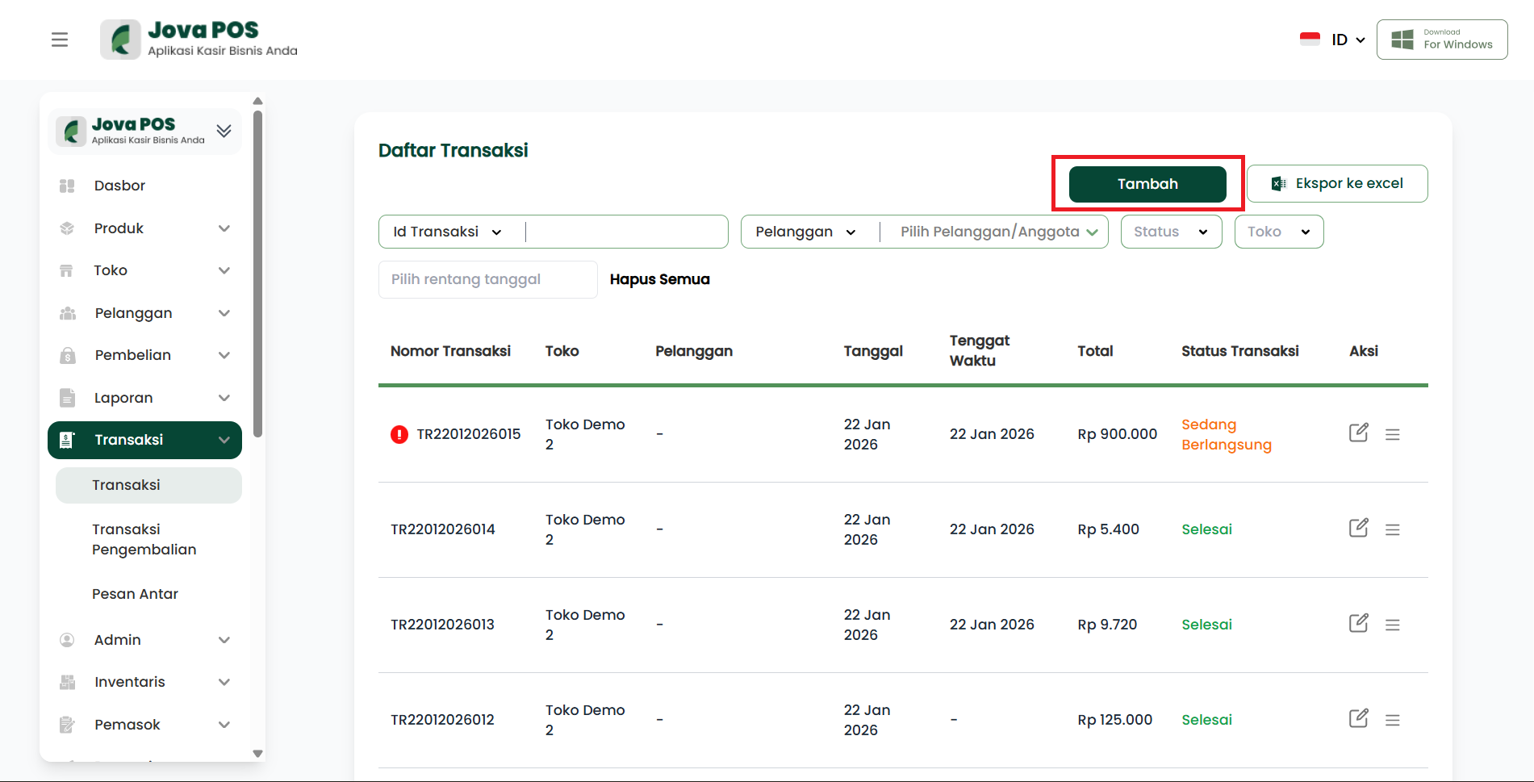This screenshot has width=1534, height=782.
Task: Open the Toko filter dropdown
Action: 1278,232
